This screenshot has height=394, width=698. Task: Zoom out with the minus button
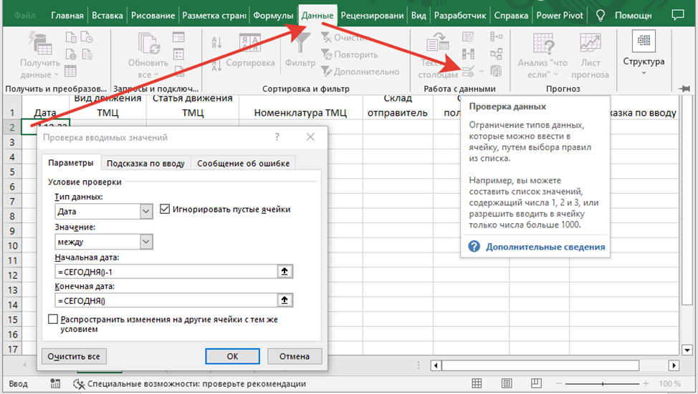558,383
